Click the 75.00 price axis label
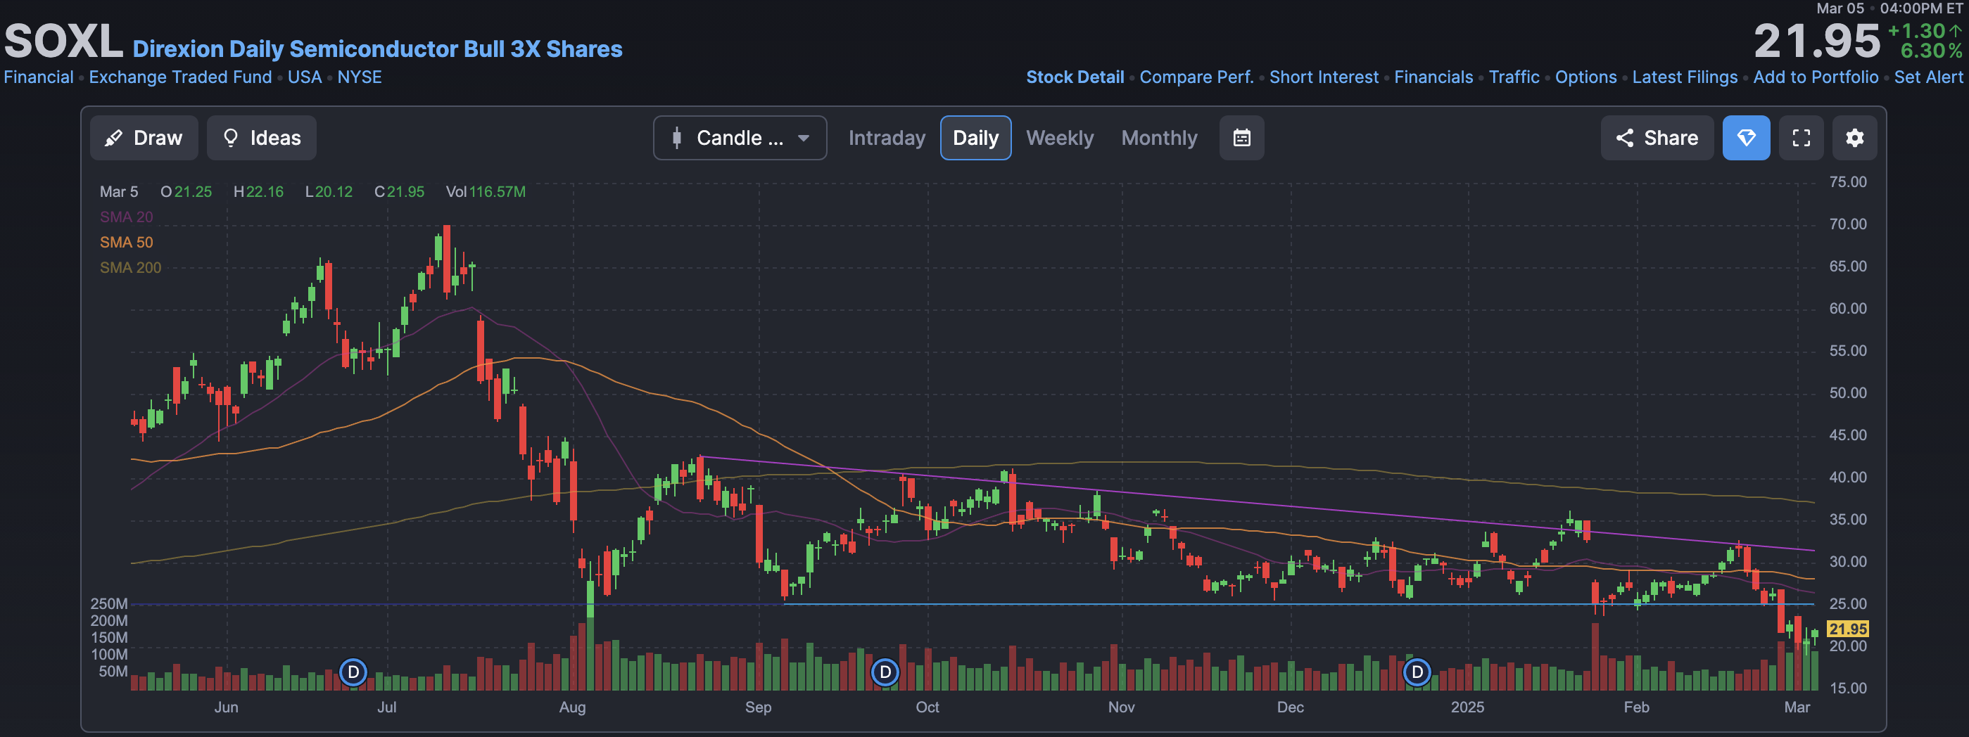 (1847, 181)
